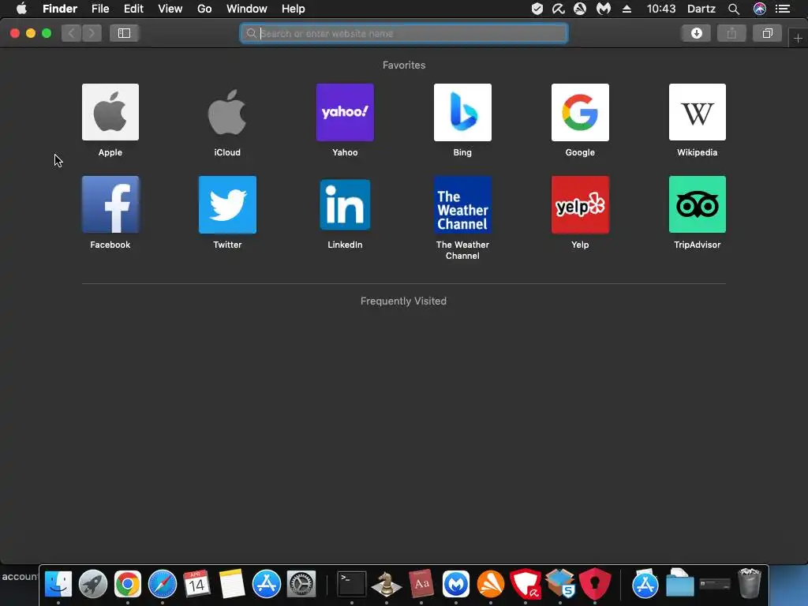Add a new tab with the plus button
This screenshot has width=808, height=606.
(798, 39)
